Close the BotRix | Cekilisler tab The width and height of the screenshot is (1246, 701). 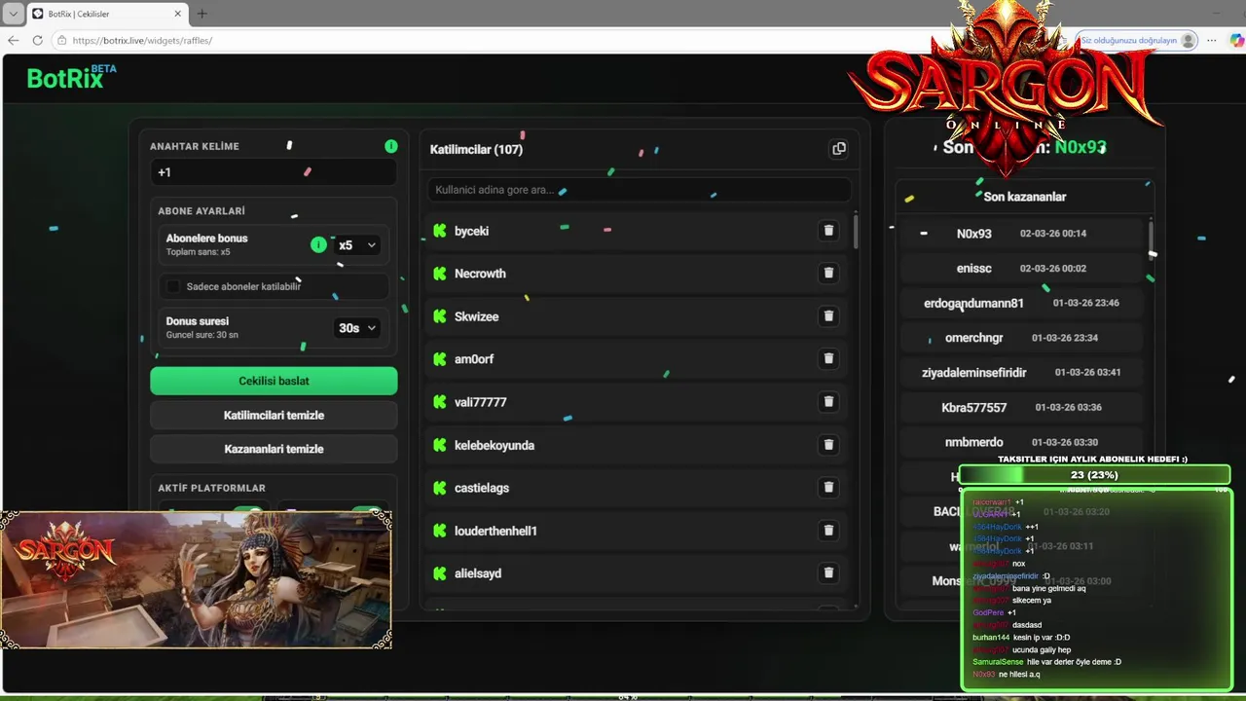[x=178, y=14]
